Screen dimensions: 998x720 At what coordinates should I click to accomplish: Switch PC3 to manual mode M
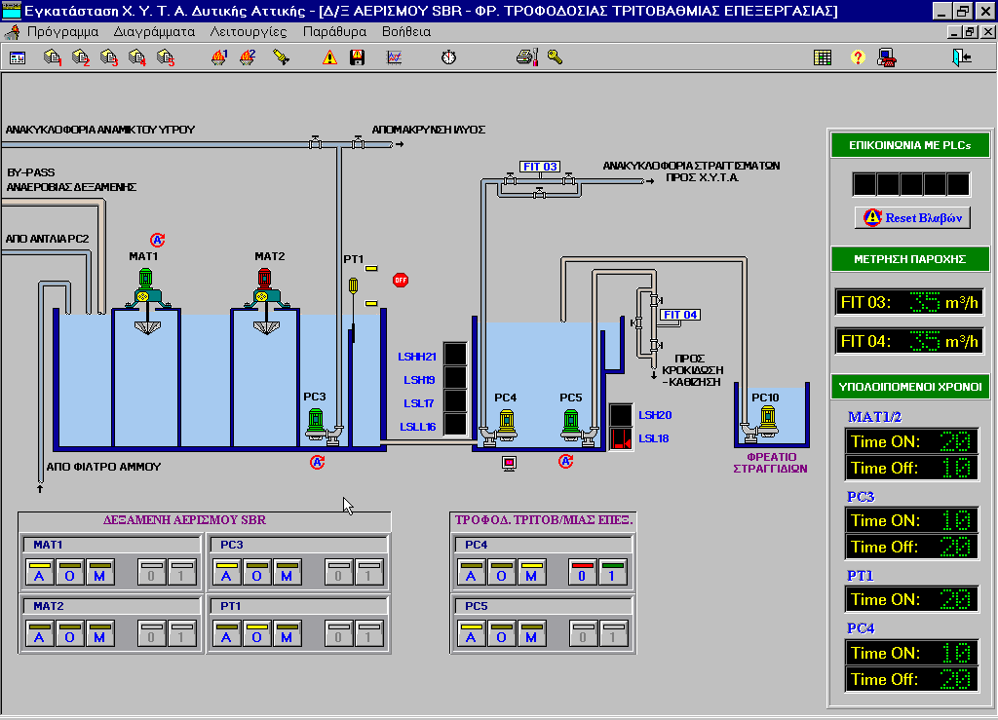(x=287, y=576)
